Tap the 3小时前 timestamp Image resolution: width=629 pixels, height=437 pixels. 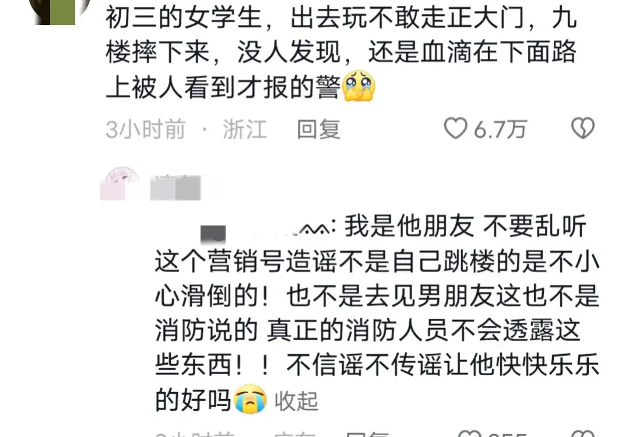[145, 129]
